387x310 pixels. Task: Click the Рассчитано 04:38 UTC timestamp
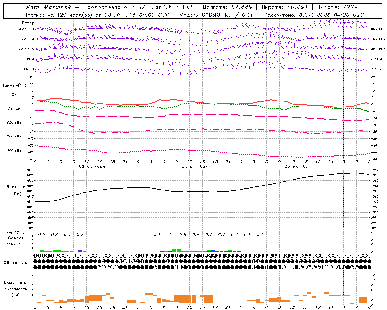pos(314,15)
